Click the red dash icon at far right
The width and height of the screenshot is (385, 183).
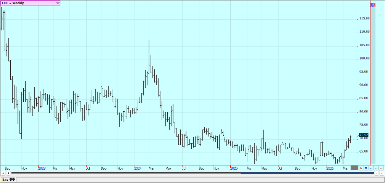click(x=381, y=168)
